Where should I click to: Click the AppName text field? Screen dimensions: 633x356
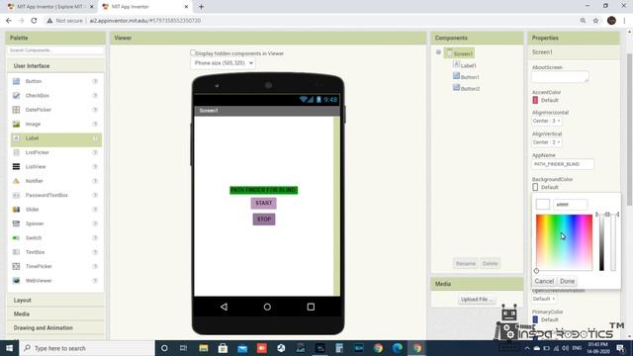(x=563, y=164)
